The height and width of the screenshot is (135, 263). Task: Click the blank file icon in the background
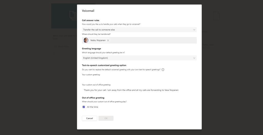[216, 16]
